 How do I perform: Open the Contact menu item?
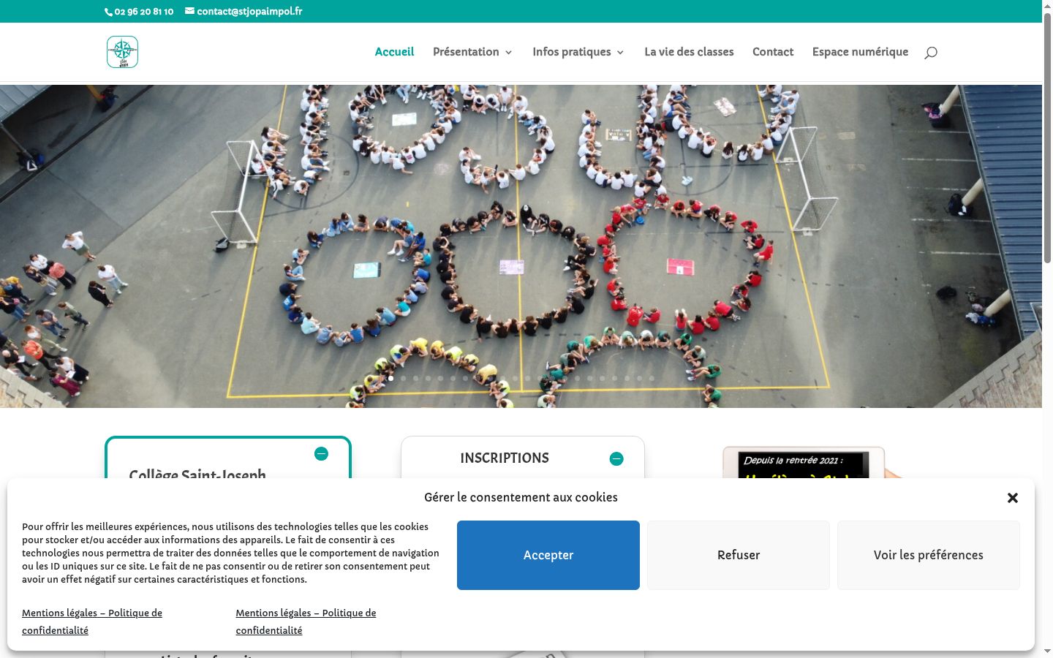pyautogui.click(x=773, y=52)
